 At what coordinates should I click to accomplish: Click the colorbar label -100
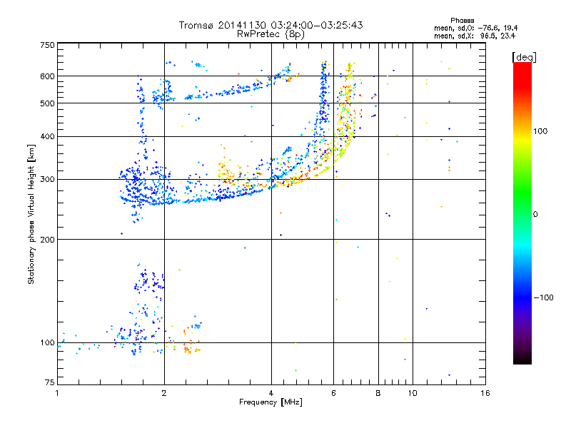coord(543,297)
